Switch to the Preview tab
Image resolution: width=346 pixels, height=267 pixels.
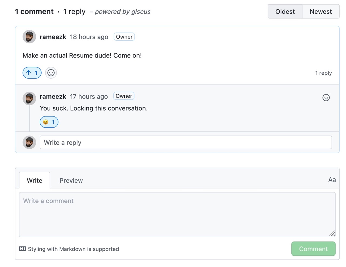point(71,180)
